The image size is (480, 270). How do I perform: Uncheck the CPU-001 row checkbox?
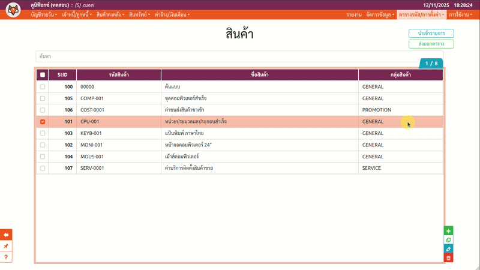(x=42, y=122)
